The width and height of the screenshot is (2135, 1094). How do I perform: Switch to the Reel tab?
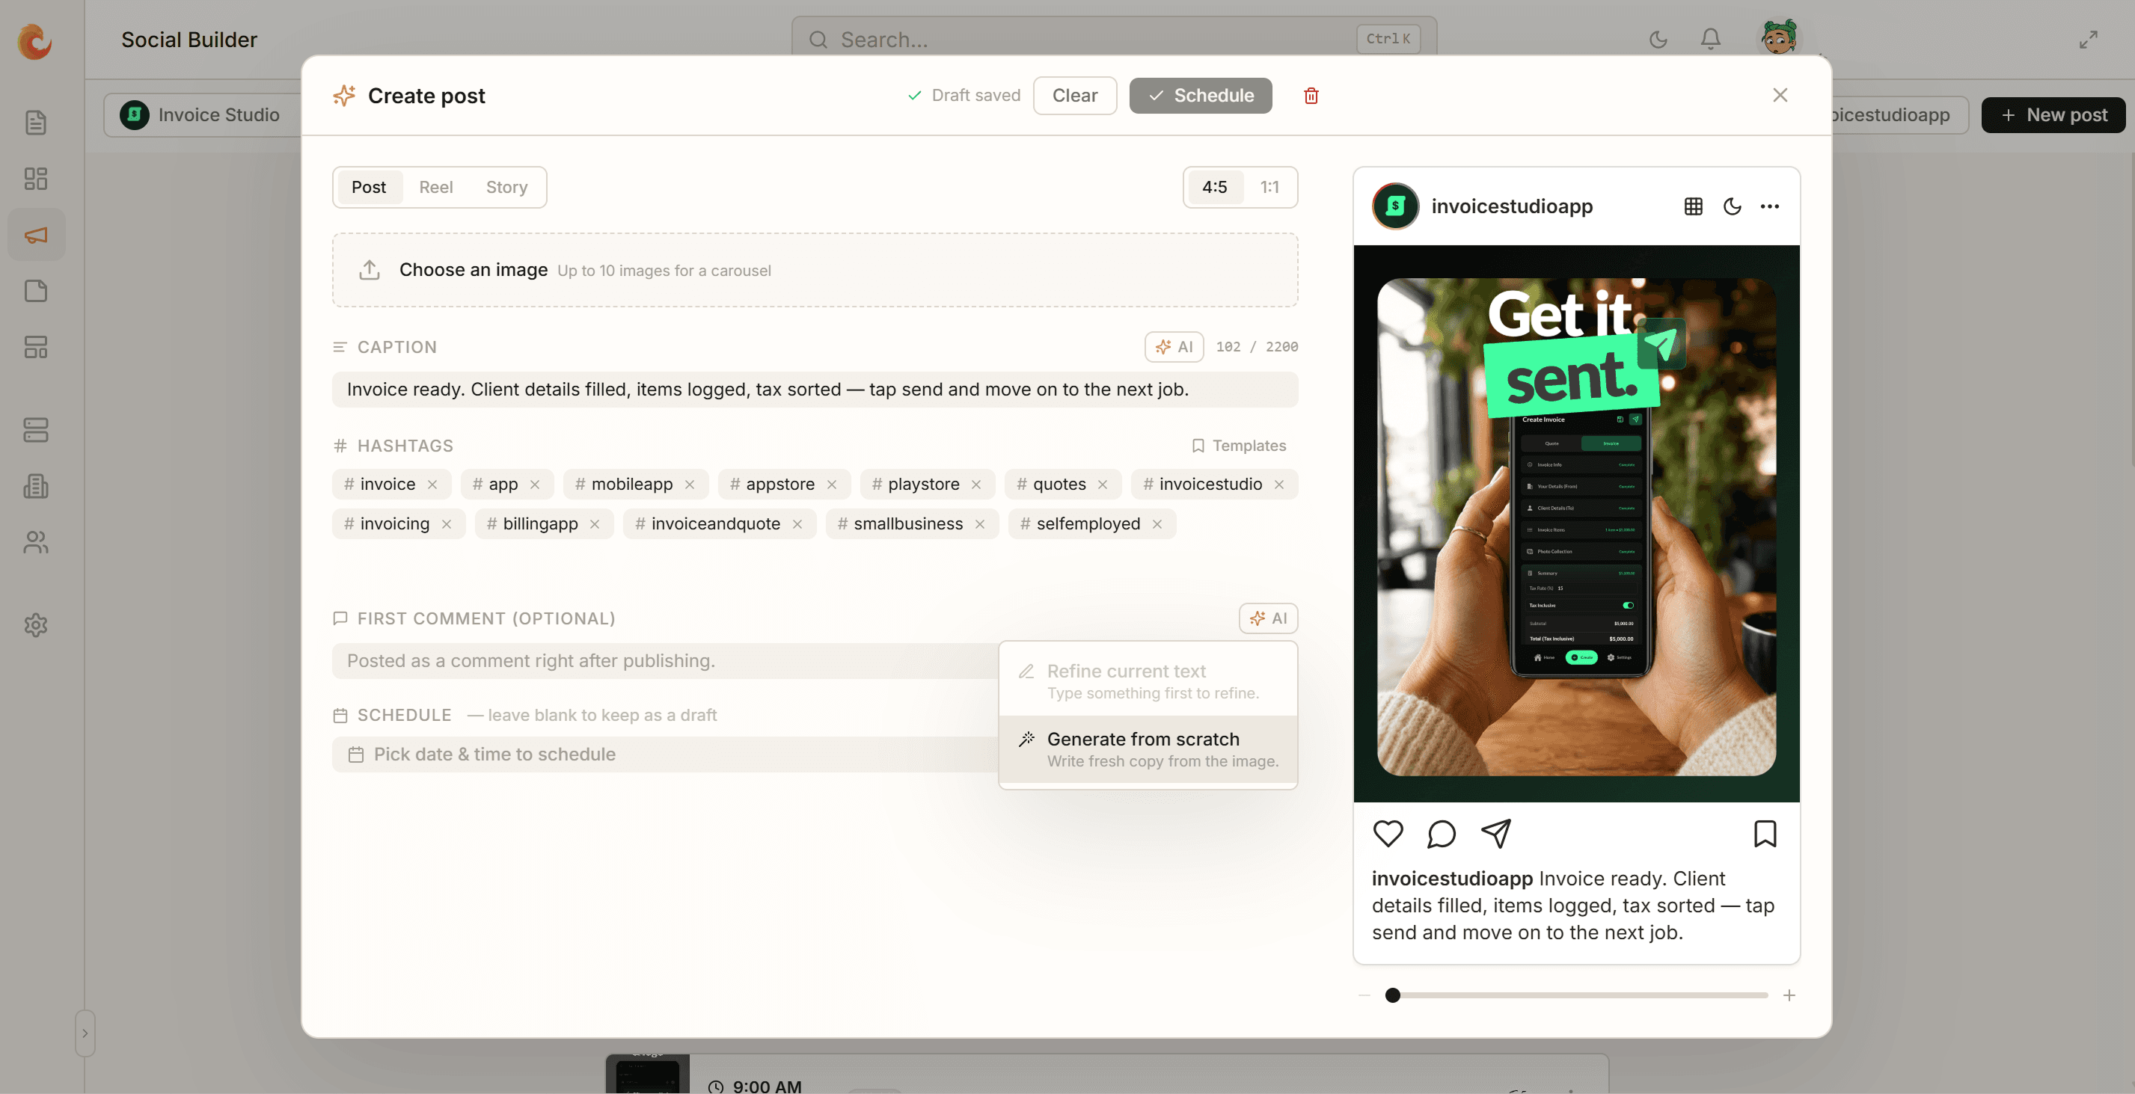click(x=436, y=187)
